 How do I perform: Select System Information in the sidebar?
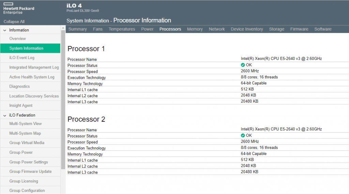click(x=30, y=48)
